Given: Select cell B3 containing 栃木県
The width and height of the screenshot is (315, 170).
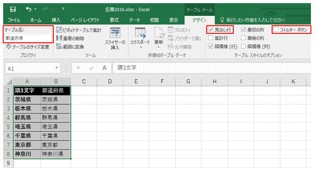Looking at the screenshot, I should (x=56, y=109).
